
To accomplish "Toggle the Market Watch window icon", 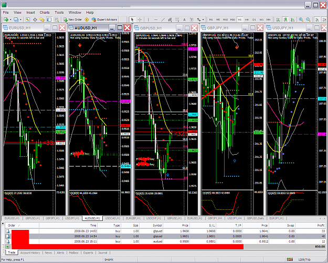I will click(28, 19).
